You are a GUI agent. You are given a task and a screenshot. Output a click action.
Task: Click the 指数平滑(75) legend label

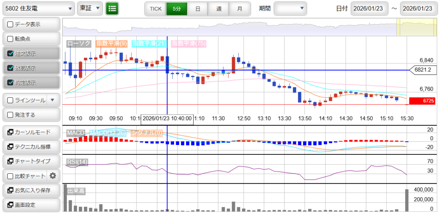pyautogui.click(x=189, y=43)
